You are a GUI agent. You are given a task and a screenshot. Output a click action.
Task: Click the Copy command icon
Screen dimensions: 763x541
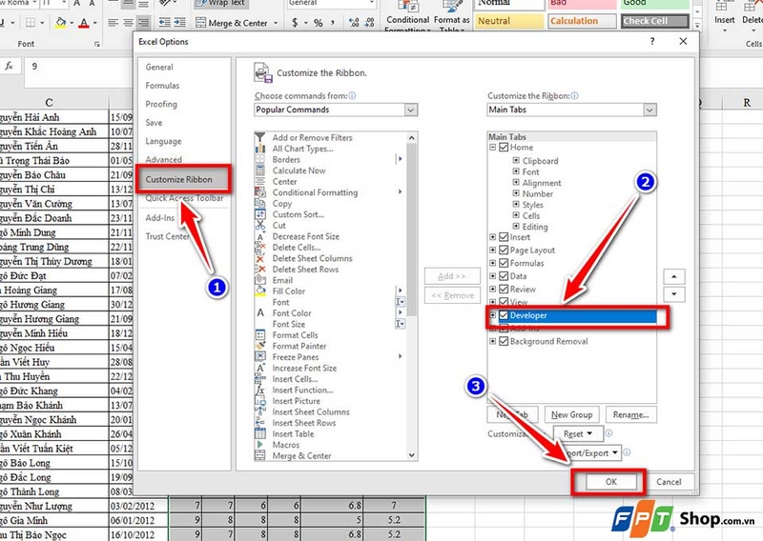pyautogui.click(x=260, y=204)
